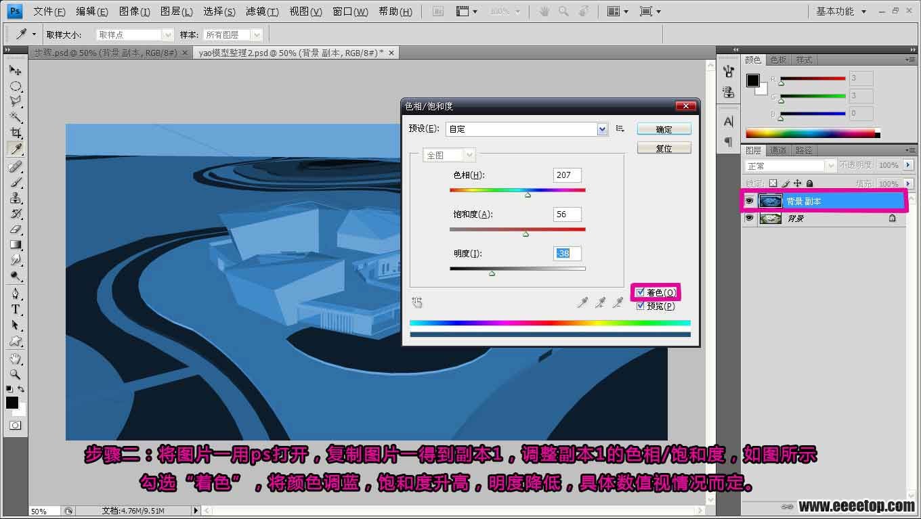Toggle Quick Mask mode icon
This screenshot has width=921, height=519.
[x=15, y=426]
